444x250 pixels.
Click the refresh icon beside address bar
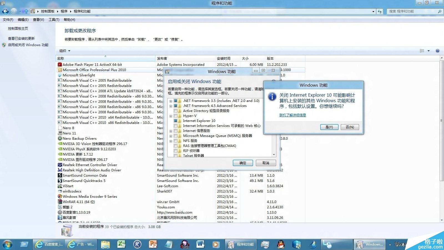tap(380, 11)
